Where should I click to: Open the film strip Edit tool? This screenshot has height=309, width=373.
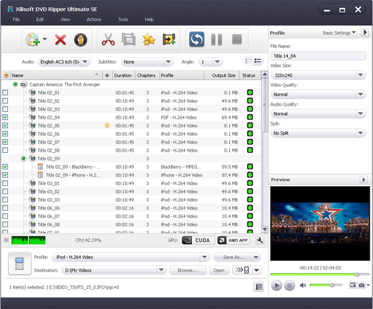pyautogui.click(x=129, y=40)
